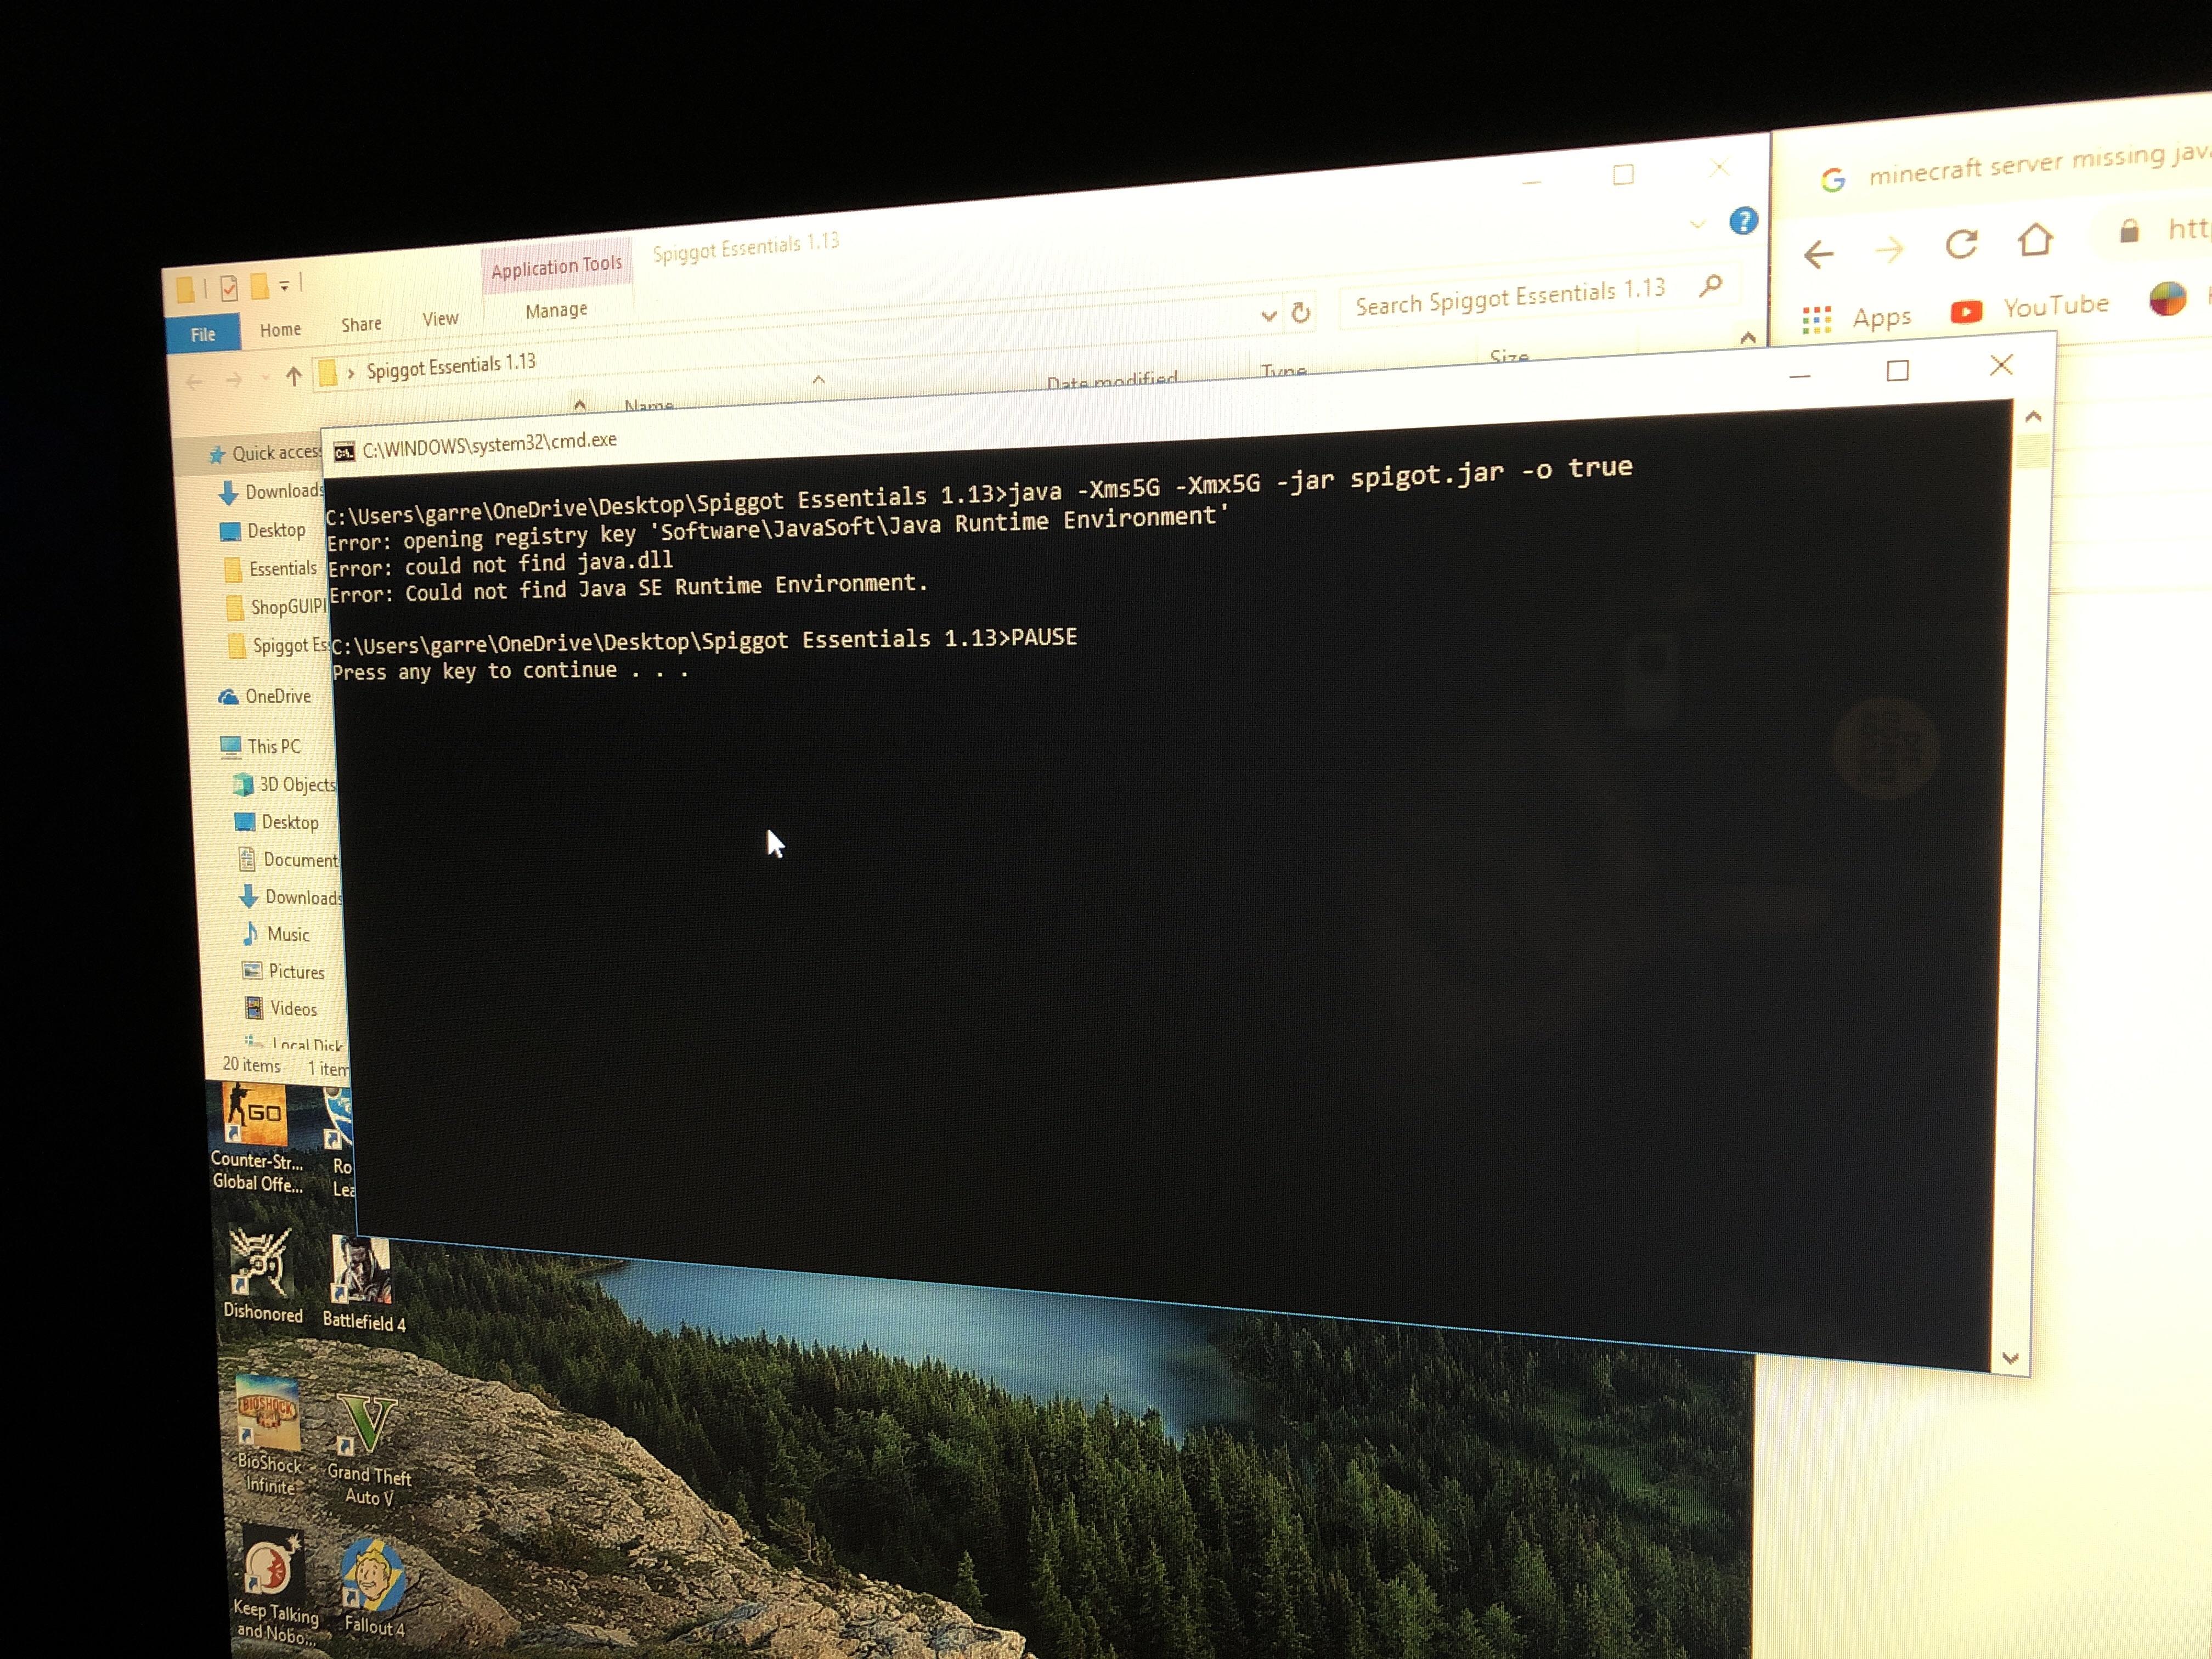Expand the address bar history dropdown
Image resolution: width=2212 pixels, height=1659 pixels.
click(x=1269, y=316)
